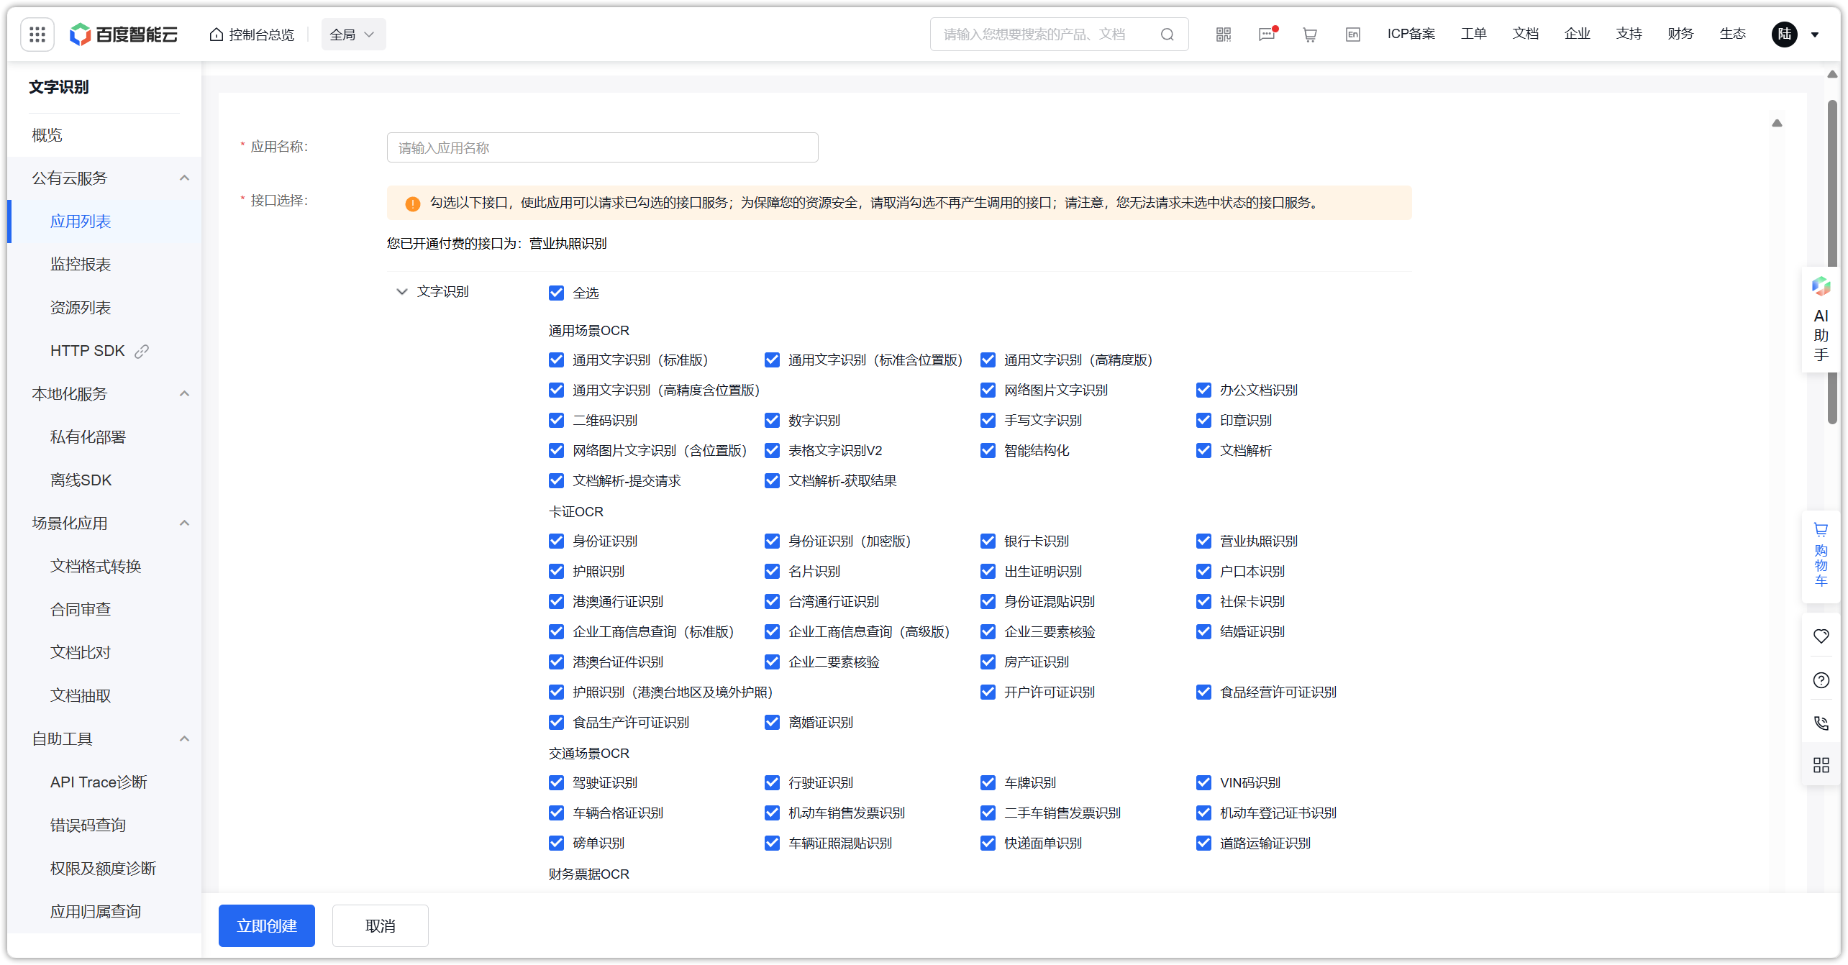
Task: Collapse the 公有云服务 sidebar section
Action: (x=184, y=178)
